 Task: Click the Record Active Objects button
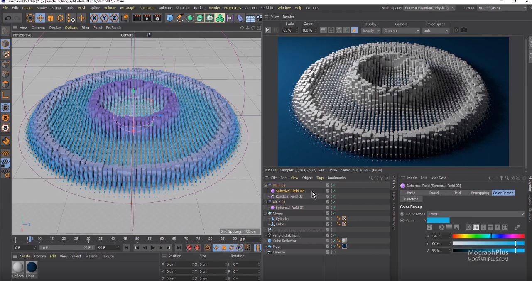pos(189,248)
